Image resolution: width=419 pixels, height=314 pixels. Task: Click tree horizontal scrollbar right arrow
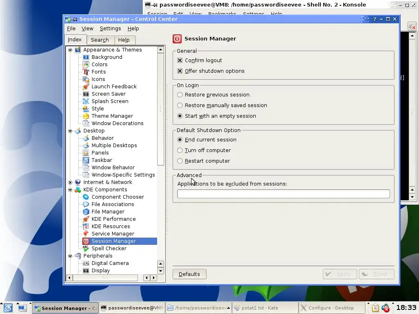tap(154, 278)
